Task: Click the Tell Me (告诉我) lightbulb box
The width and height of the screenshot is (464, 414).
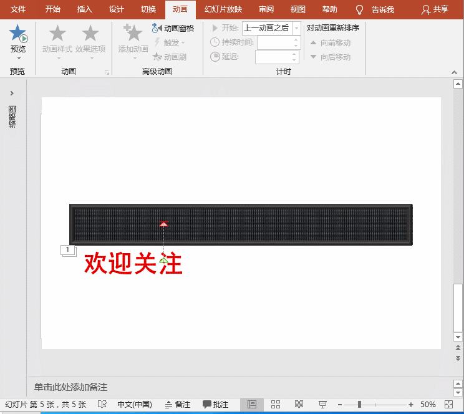Action: pyautogui.click(x=375, y=9)
